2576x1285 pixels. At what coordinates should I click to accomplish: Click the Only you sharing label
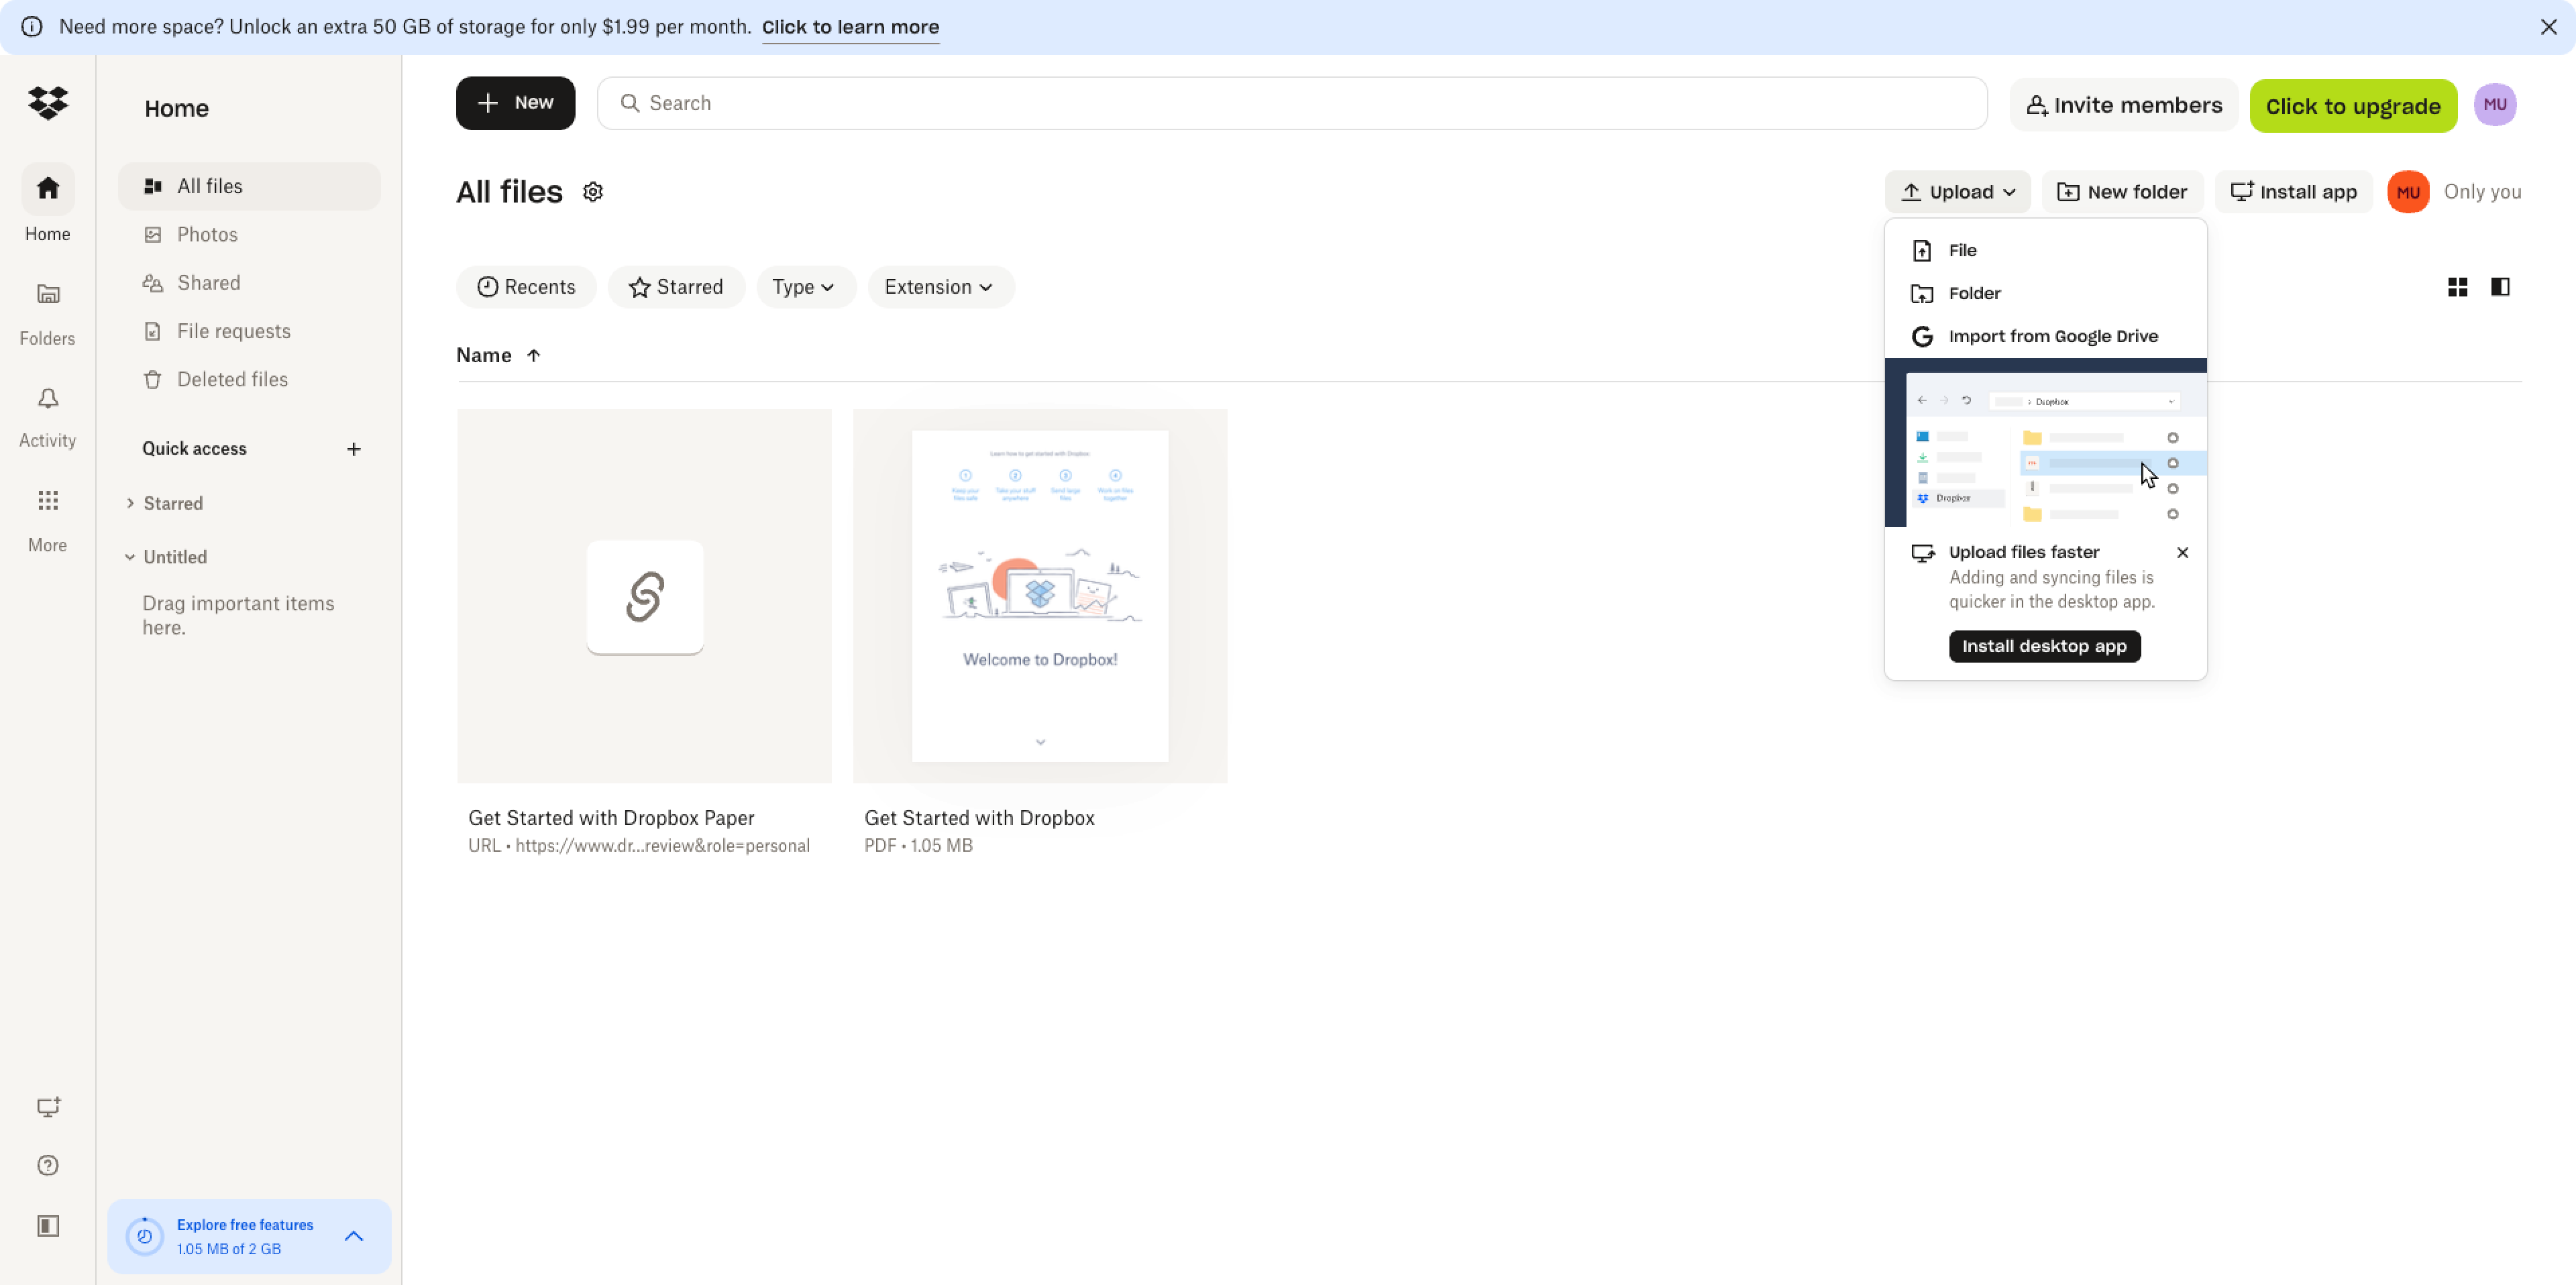[2482, 192]
